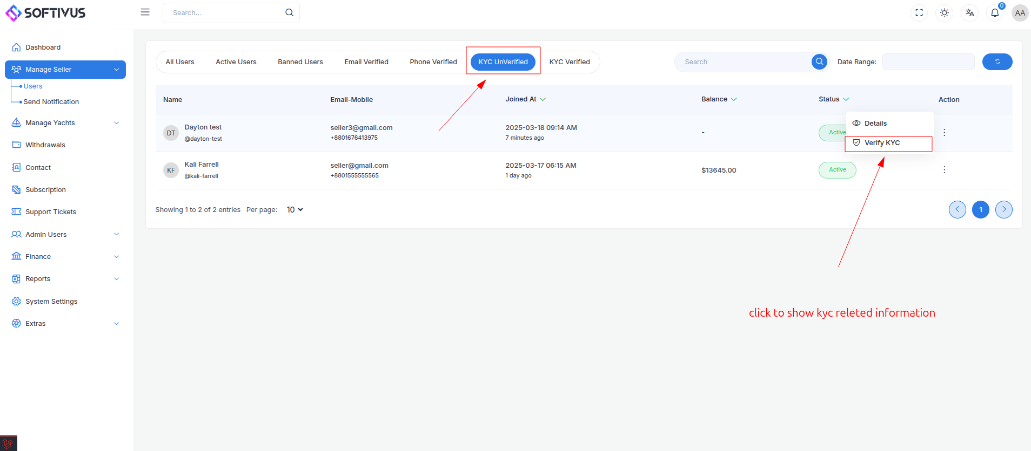Image resolution: width=1031 pixels, height=451 pixels.
Task: Click email seller3@gmail.com
Action: point(361,128)
